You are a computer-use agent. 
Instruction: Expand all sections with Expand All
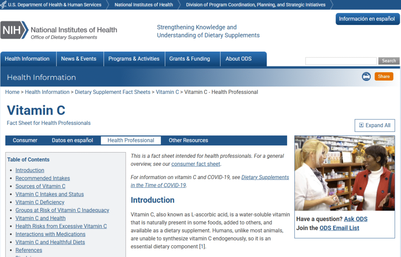pyautogui.click(x=375, y=126)
